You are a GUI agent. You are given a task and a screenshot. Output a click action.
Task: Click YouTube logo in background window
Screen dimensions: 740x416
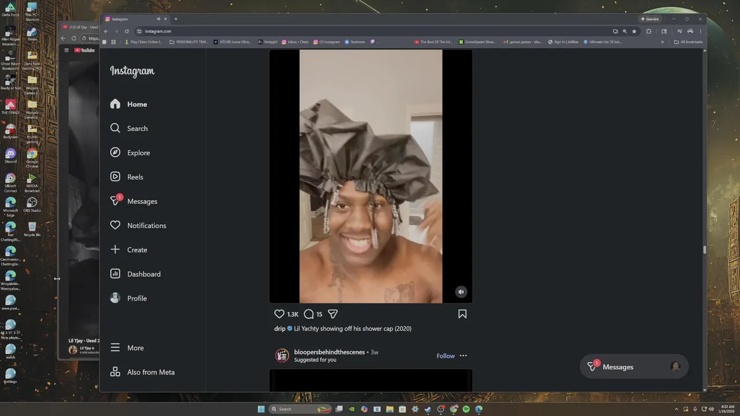click(84, 50)
